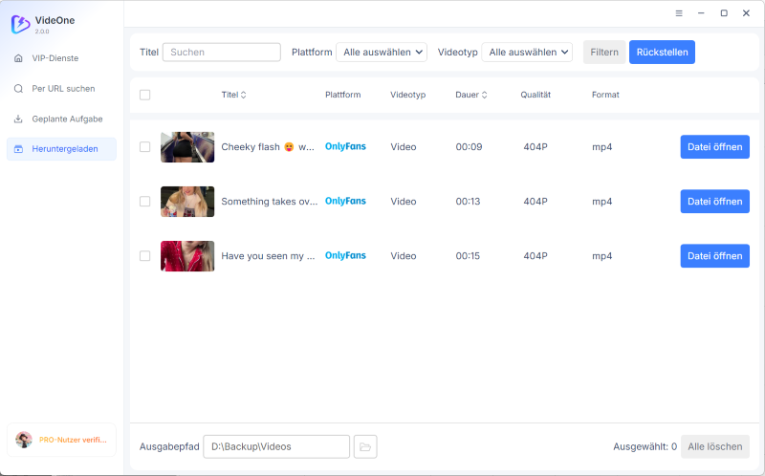The height and width of the screenshot is (476, 765).
Task: Close the VideOne window
Action: tap(746, 13)
